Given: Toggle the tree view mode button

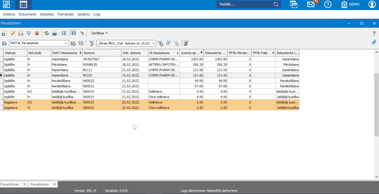Looking at the screenshot, I should click(x=82, y=33).
